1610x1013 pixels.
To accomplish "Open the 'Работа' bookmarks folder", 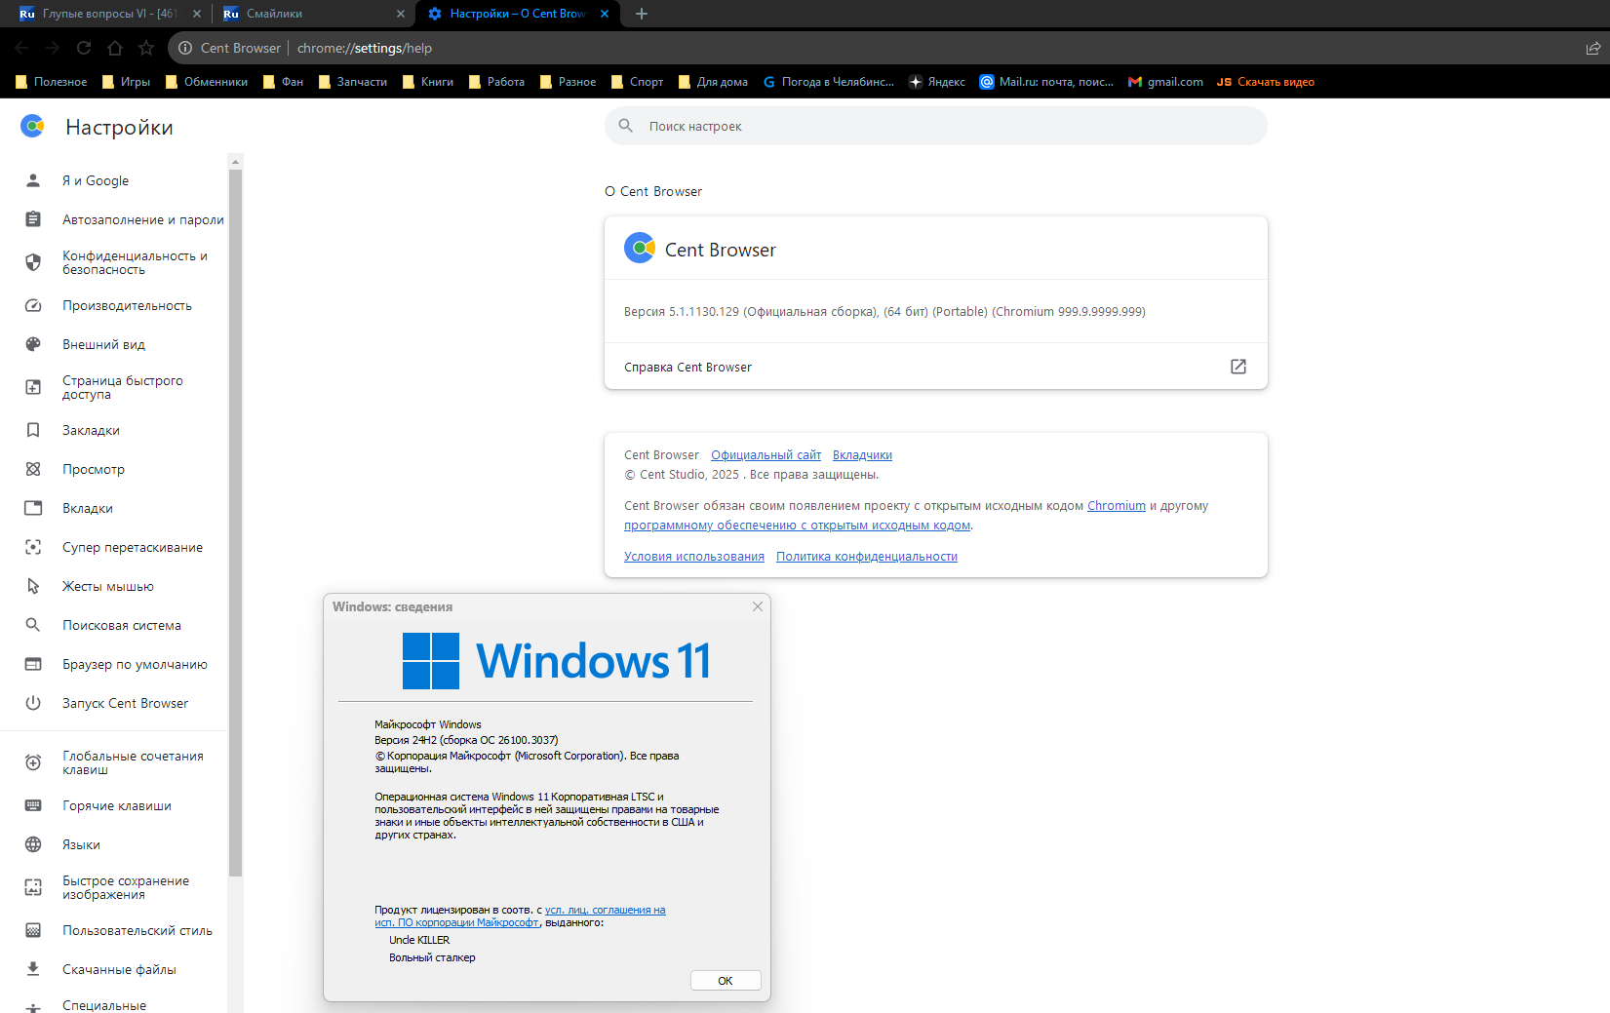I will (496, 82).
